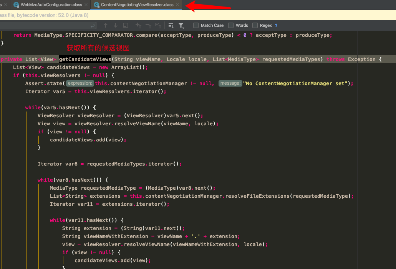Viewport: 396px width, 269px height.
Task: Click 'Iterator var11' declaration
Action: (x=71, y=204)
